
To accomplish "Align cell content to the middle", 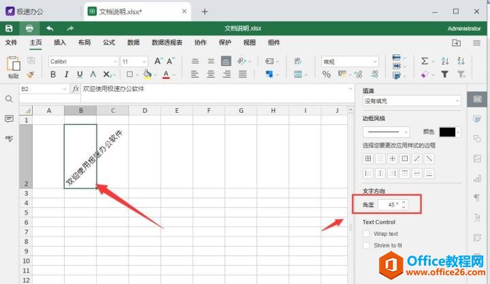I will point(211,61).
